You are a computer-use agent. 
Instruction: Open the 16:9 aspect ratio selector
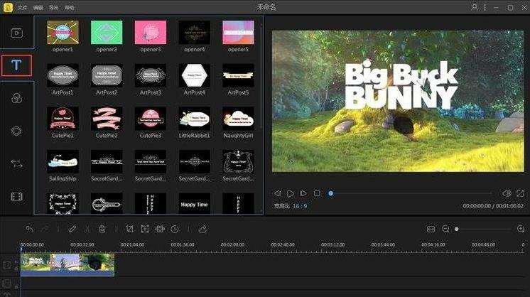point(300,206)
